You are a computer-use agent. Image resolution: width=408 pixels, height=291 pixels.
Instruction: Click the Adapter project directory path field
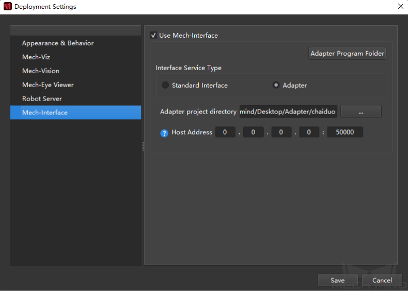288,111
